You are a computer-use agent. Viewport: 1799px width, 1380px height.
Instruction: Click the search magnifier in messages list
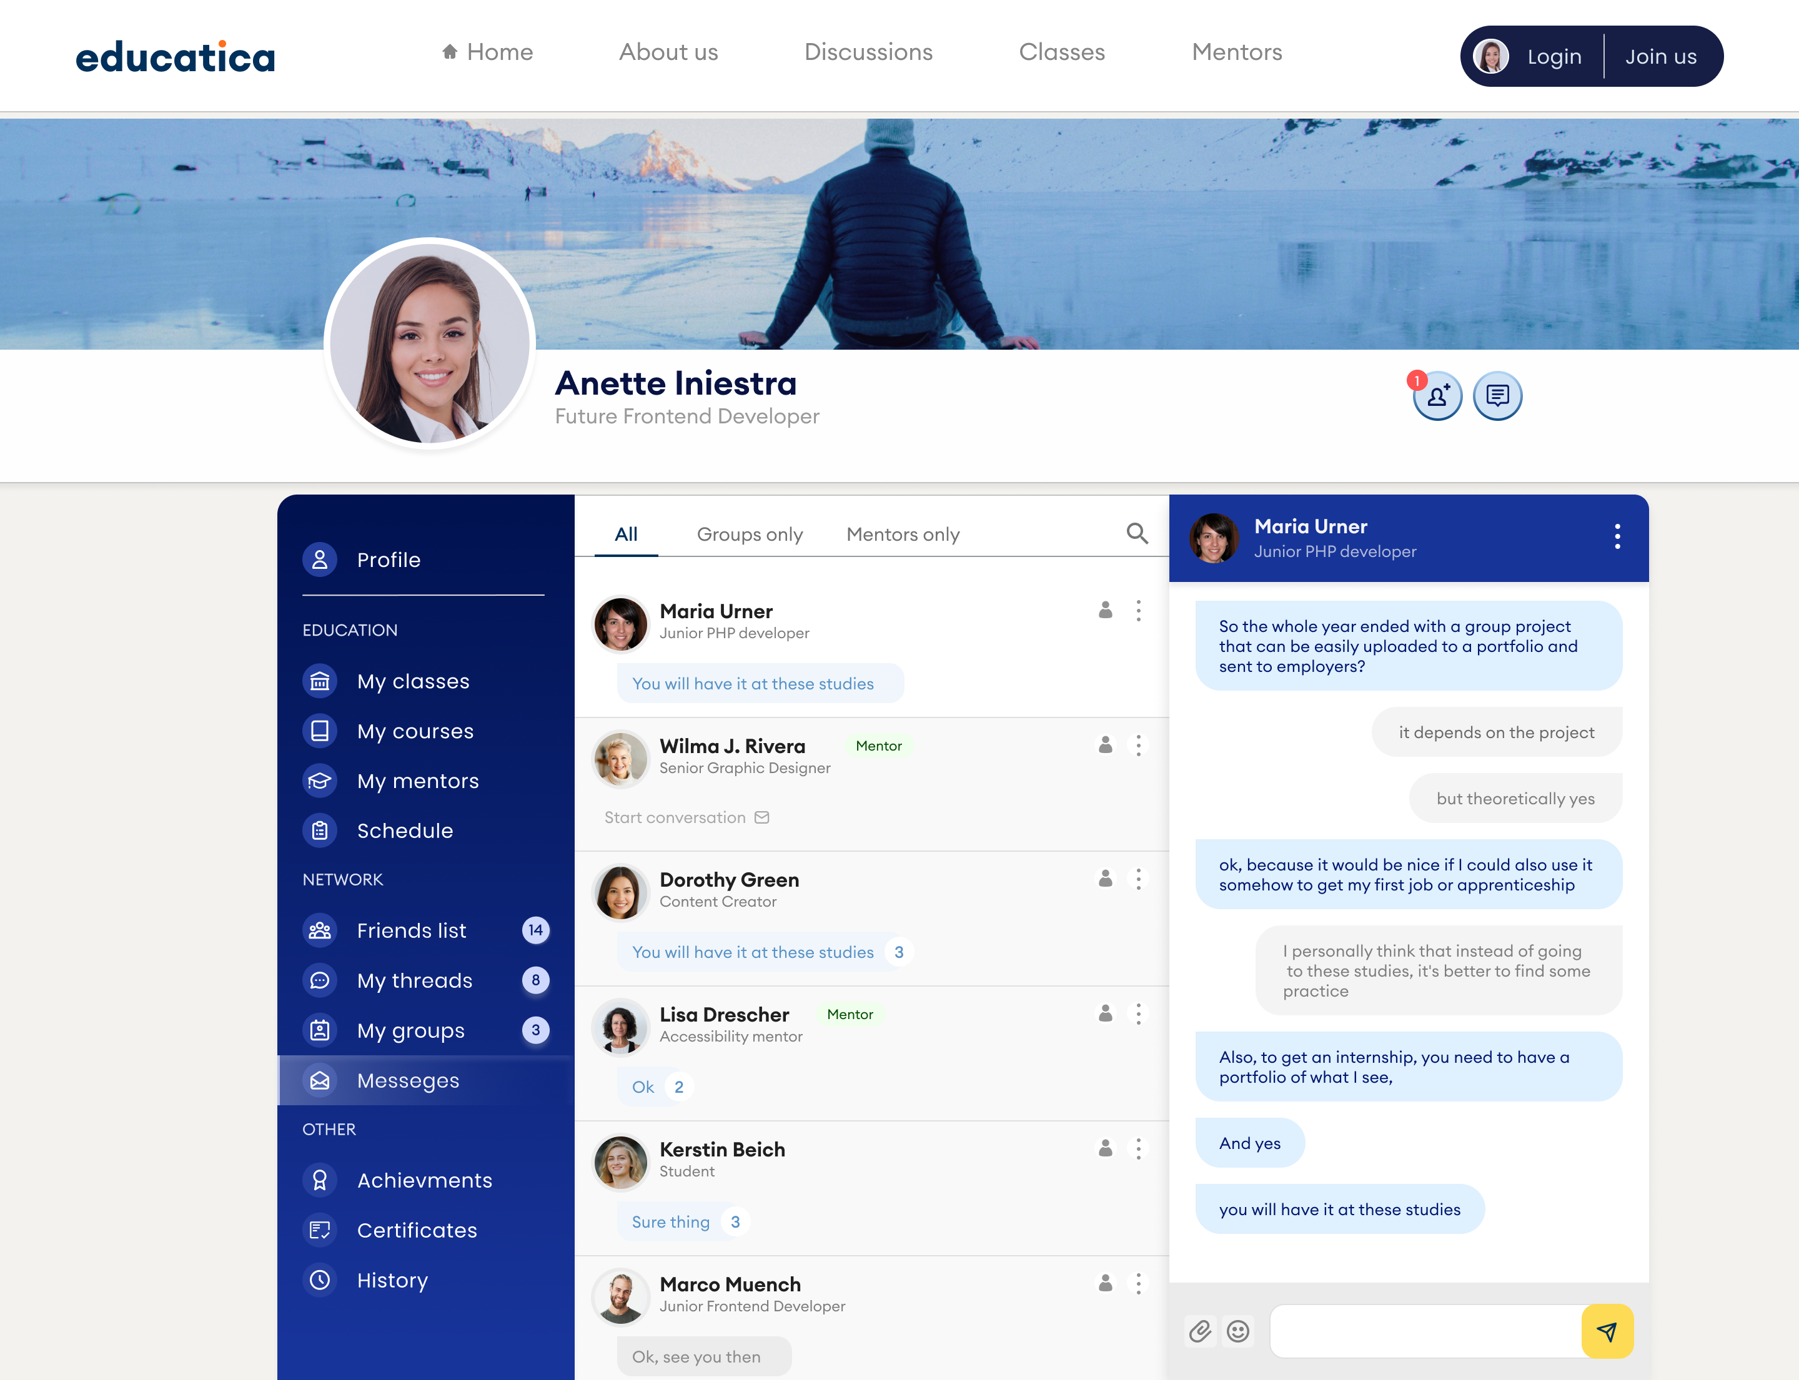(1137, 534)
